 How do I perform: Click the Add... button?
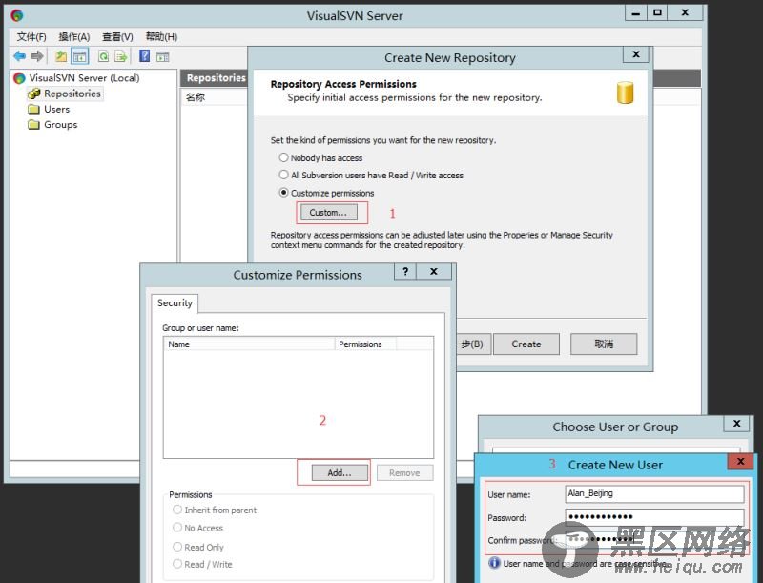340,472
